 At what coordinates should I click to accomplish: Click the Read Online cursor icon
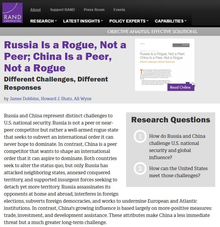tap(193, 85)
